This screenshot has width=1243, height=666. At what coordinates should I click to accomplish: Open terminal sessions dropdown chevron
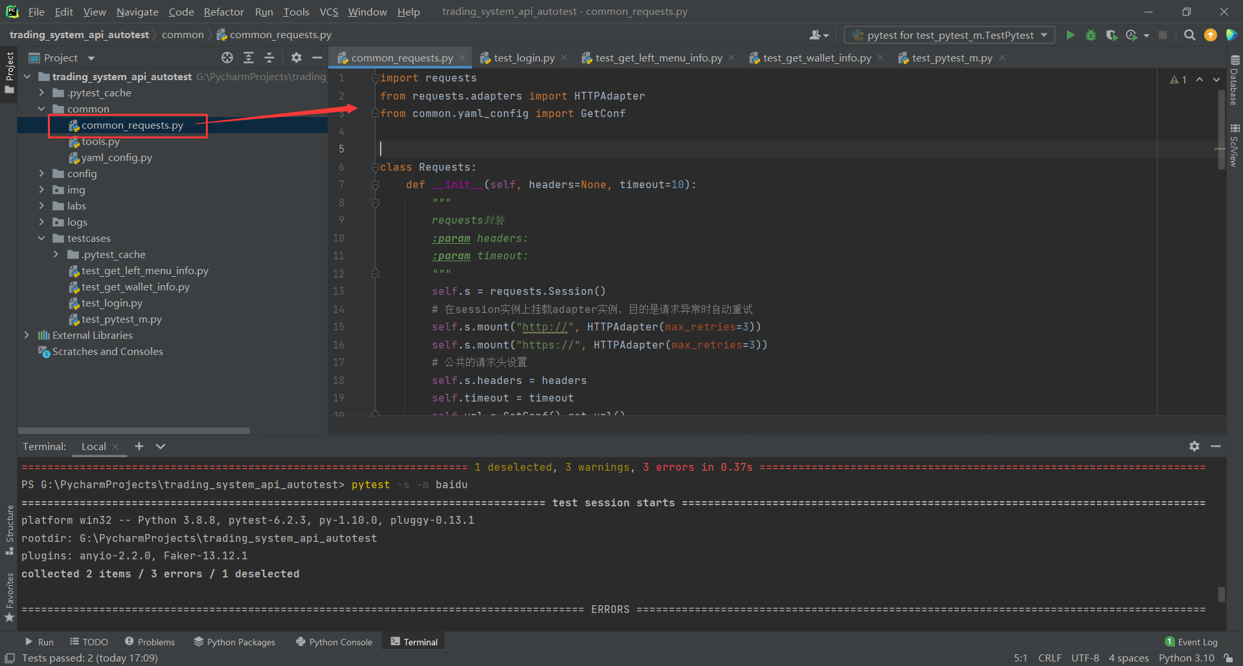tap(161, 446)
